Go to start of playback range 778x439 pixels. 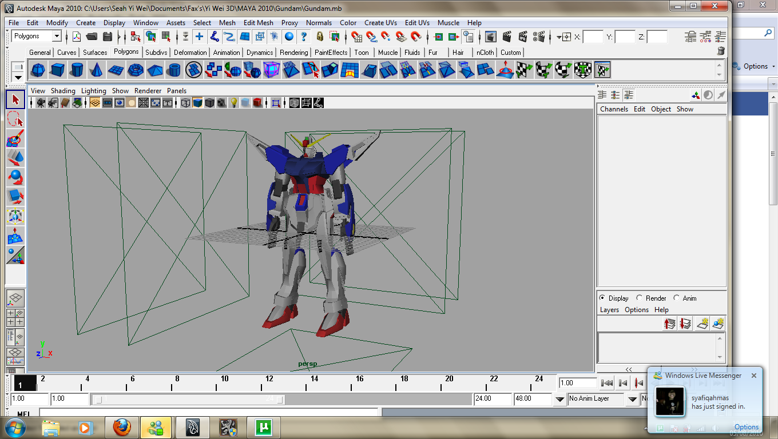click(608, 383)
